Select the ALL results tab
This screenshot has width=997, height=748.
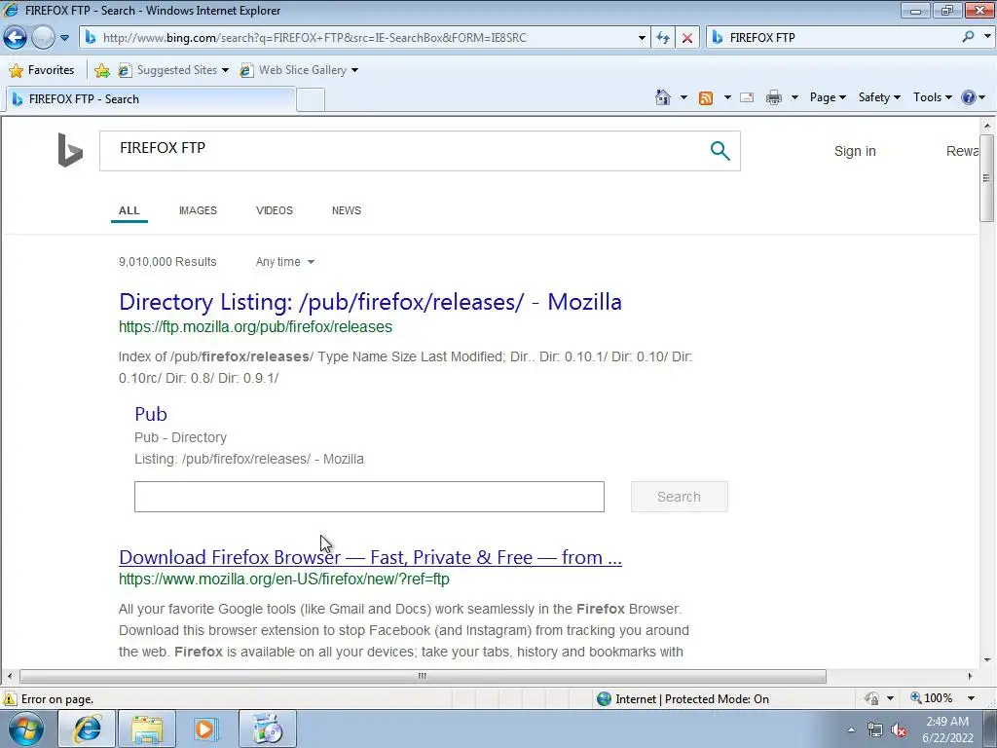[x=129, y=210]
